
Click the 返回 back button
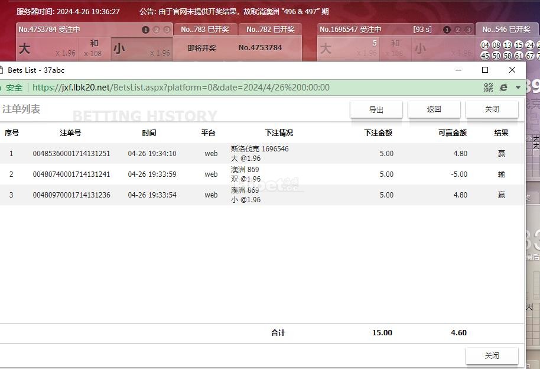[434, 109]
